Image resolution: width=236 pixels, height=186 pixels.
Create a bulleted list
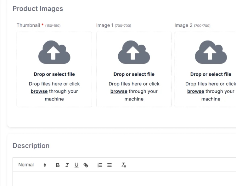(109, 165)
